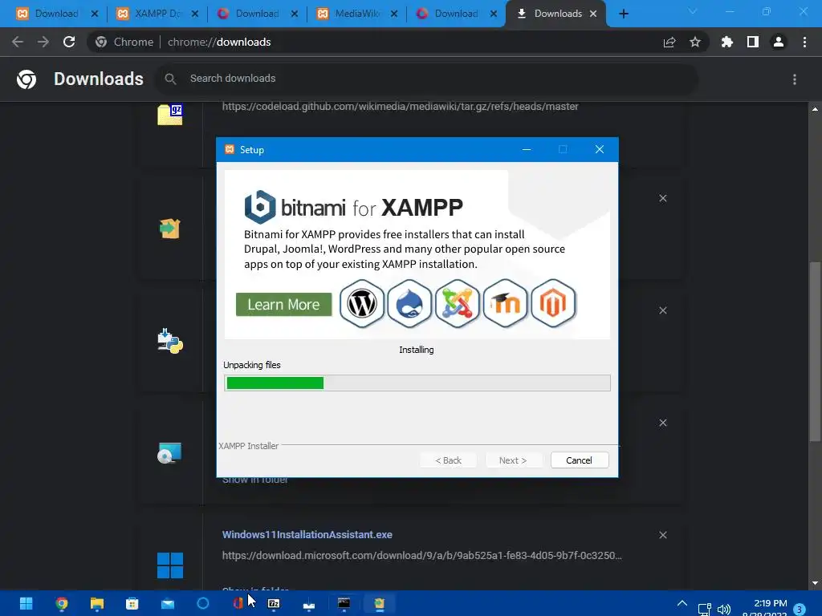Click the Drupal icon in Bitnami banner
This screenshot has height=616, width=822.
click(409, 303)
